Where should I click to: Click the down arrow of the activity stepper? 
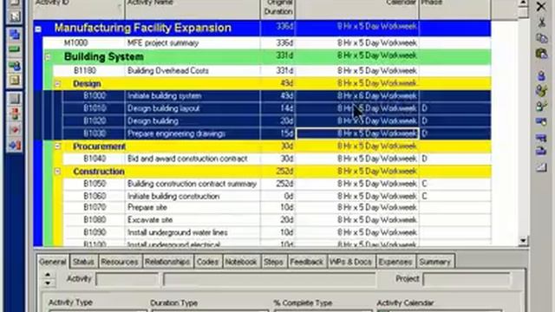(48, 283)
